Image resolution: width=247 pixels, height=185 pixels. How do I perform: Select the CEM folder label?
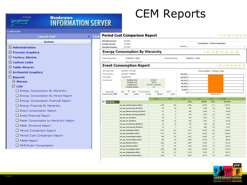(19, 87)
